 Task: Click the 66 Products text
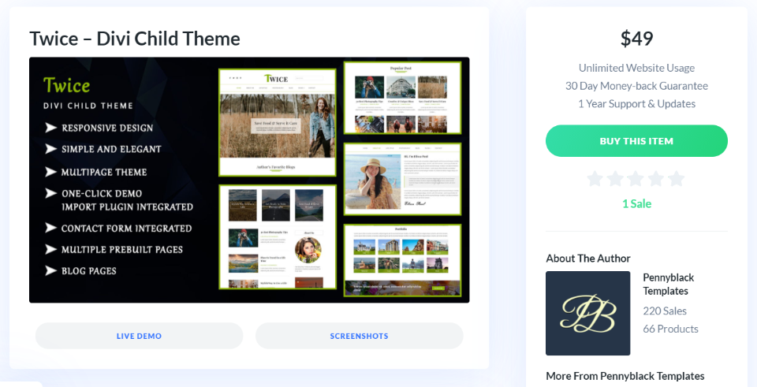[670, 329]
